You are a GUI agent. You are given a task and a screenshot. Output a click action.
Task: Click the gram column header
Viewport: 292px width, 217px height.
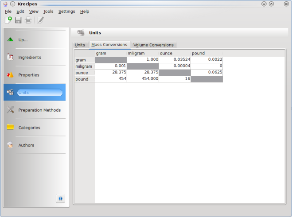point(111,53)
